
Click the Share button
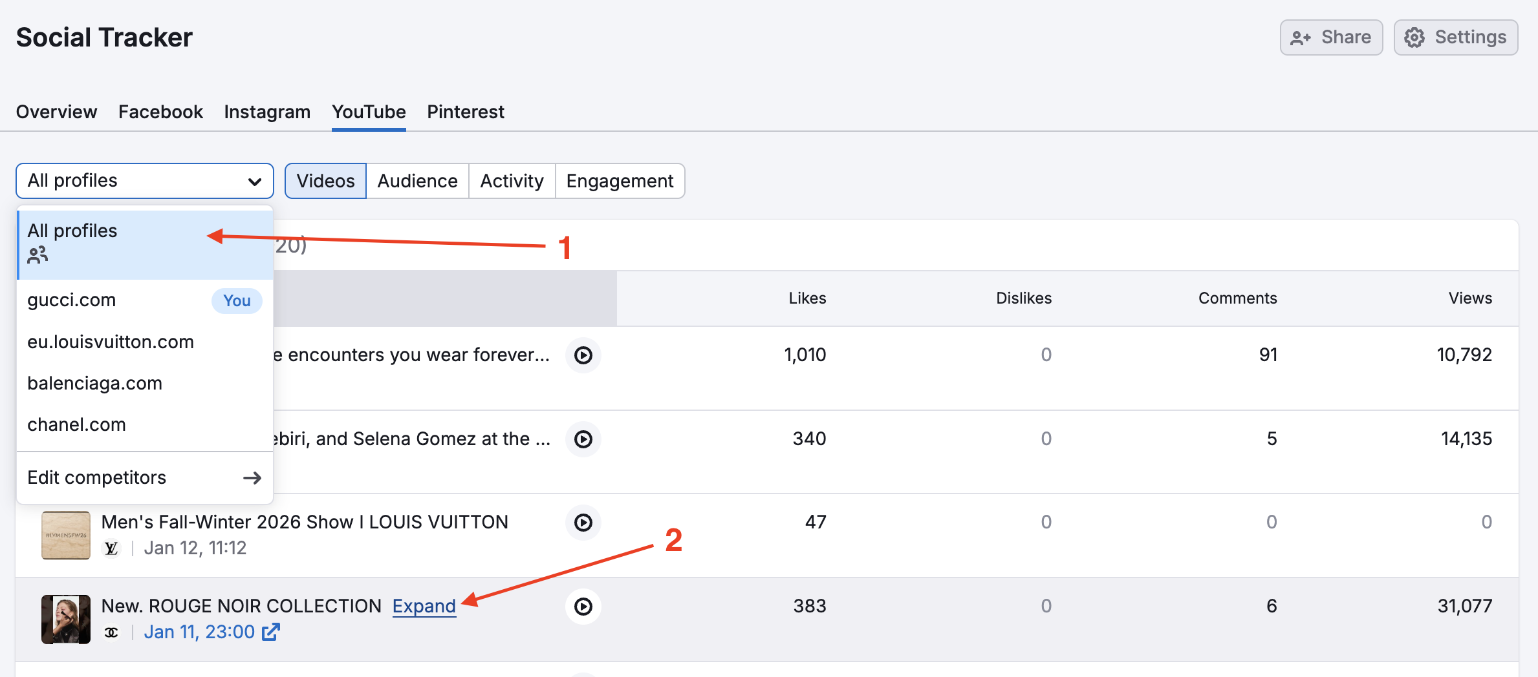point(1330,37)
